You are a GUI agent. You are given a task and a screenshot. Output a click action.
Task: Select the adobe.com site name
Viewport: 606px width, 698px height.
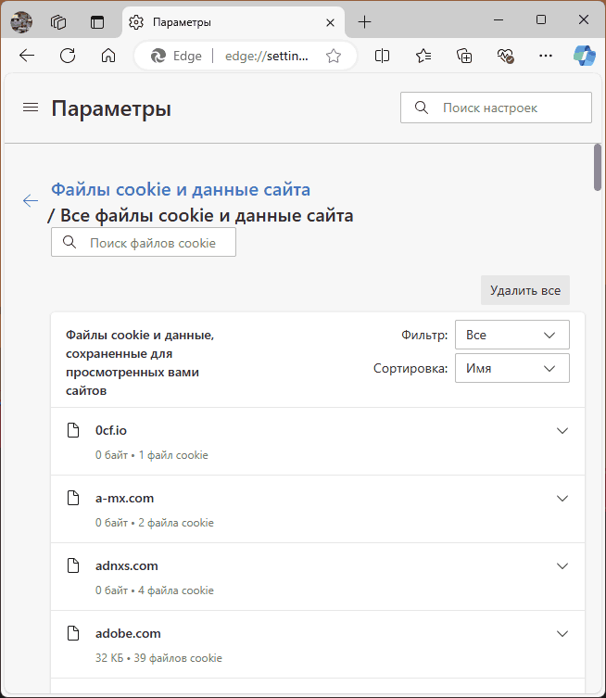128,633
